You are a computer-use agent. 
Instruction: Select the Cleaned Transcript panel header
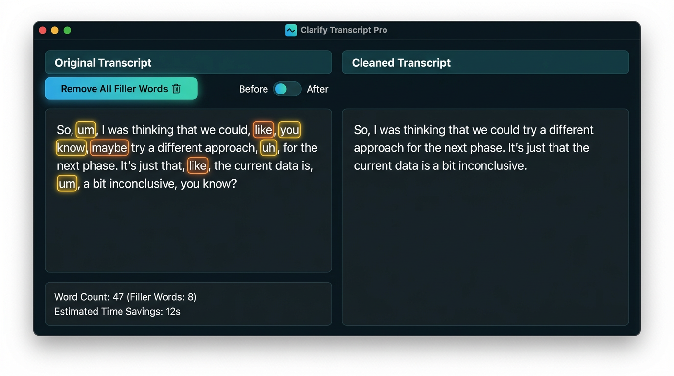pyautogui.click(x=485, y=63)
